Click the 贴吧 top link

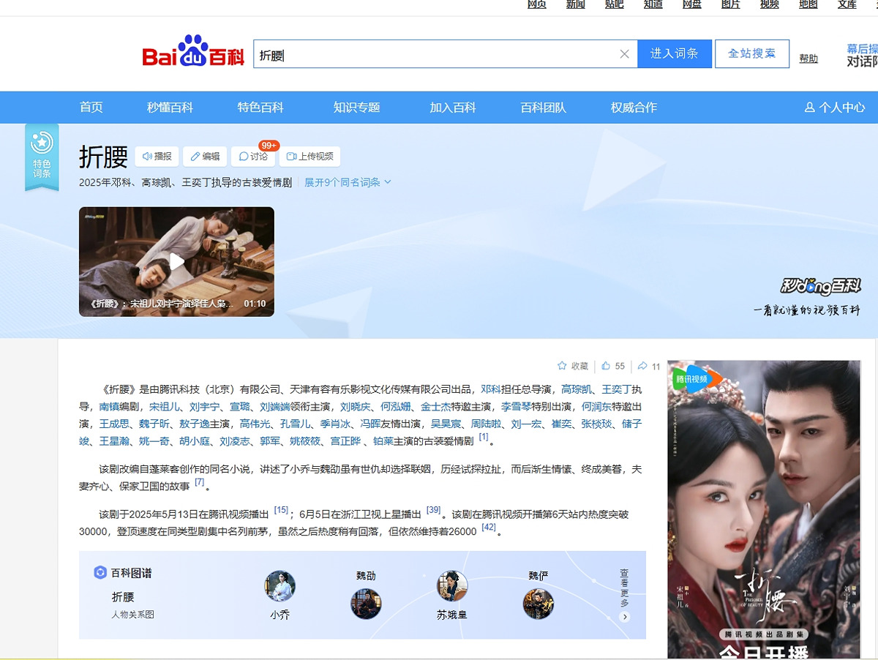pos(615,4)
